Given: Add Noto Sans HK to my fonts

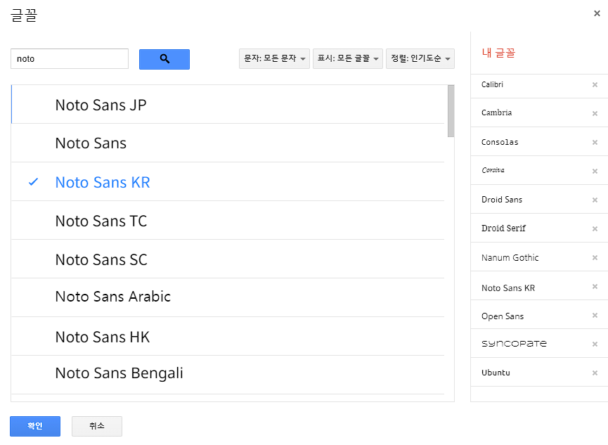Looking at the screenshot, I should point(228,336).
